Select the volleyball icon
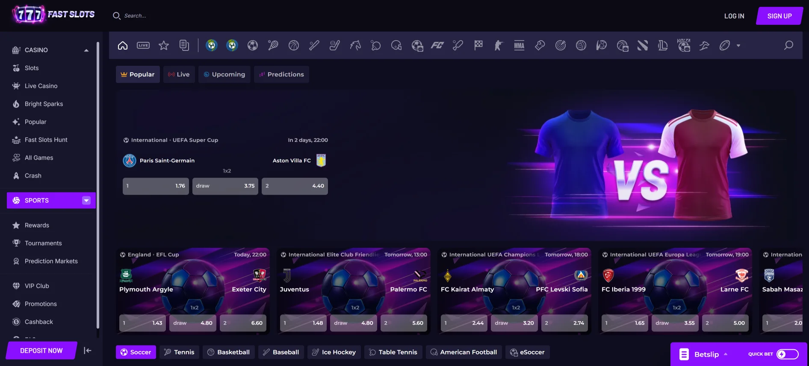This screenshot has width=809, height=366. [581, 45]
